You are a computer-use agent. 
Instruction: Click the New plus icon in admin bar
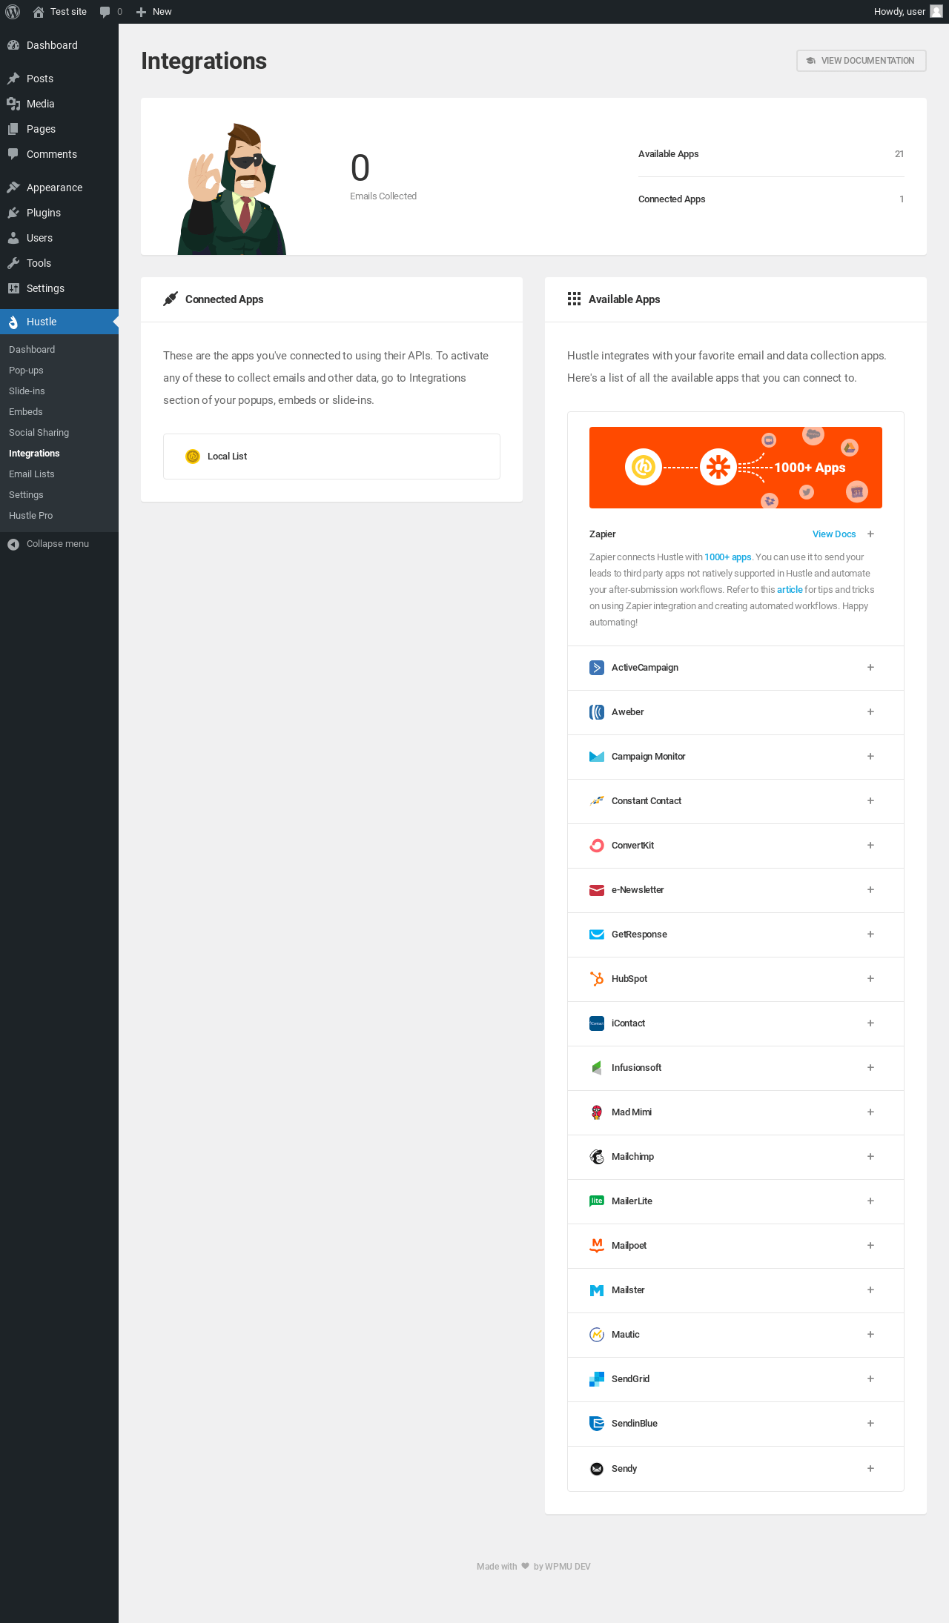click(x=141, y=12)
